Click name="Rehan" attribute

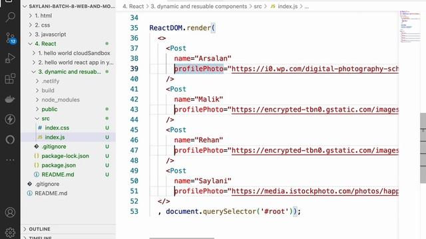[x=198, y=140]
